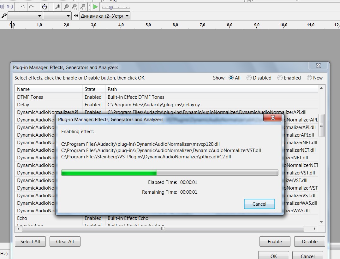Click the microphone recording device icon
This screenshot has width=340, height=259.
[4, 15]
